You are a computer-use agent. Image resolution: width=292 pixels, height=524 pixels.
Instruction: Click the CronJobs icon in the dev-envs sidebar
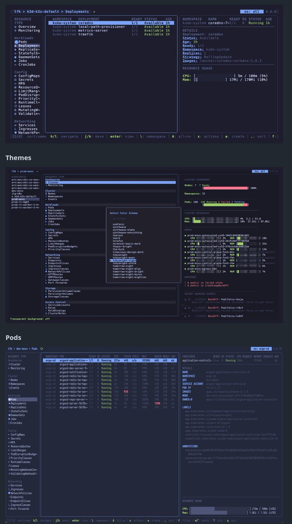click(x=9, y=423)
